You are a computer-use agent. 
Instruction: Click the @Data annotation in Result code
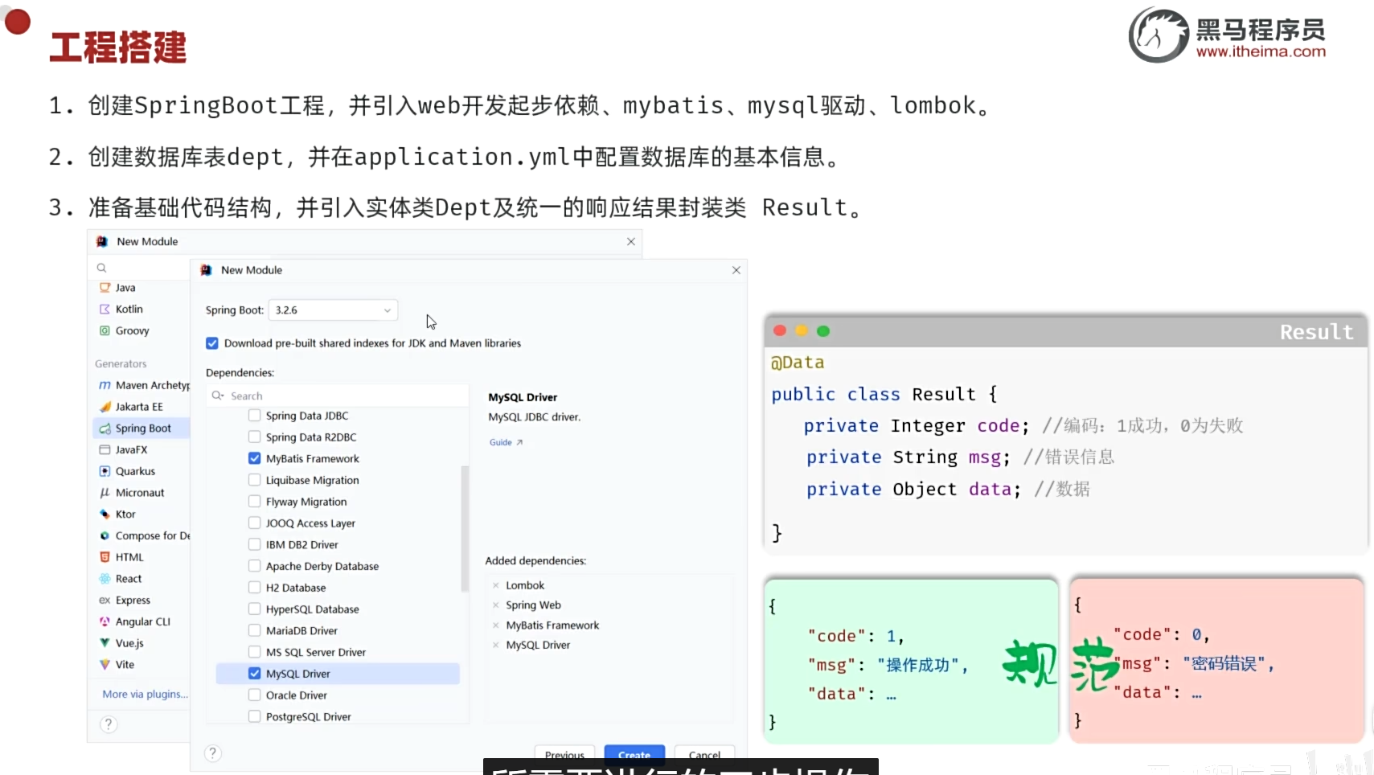pos(798,363)
